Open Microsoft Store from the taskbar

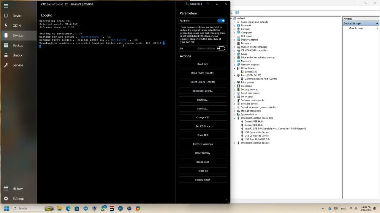pyautogui.click(x=77, y=209)
